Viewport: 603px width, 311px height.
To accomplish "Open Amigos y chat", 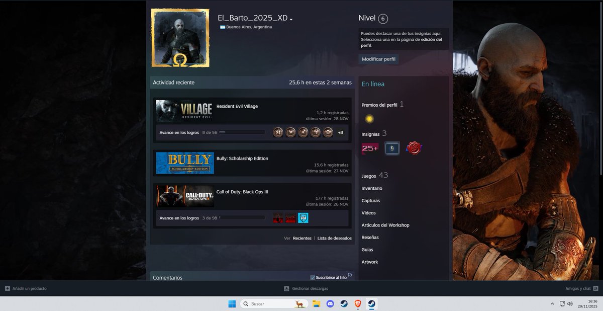I will pos(578,288).
